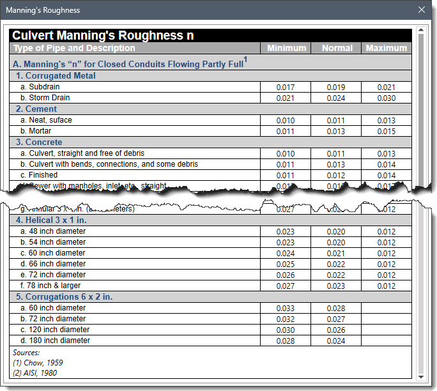Click Type of Pipe and Description header
This screenshot has width=437, height=391.
click(135, 48)
